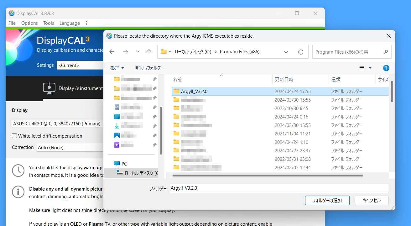Screen dimensions: 411x226
Task: Go up one folder level
Action: tap(149, 52)
